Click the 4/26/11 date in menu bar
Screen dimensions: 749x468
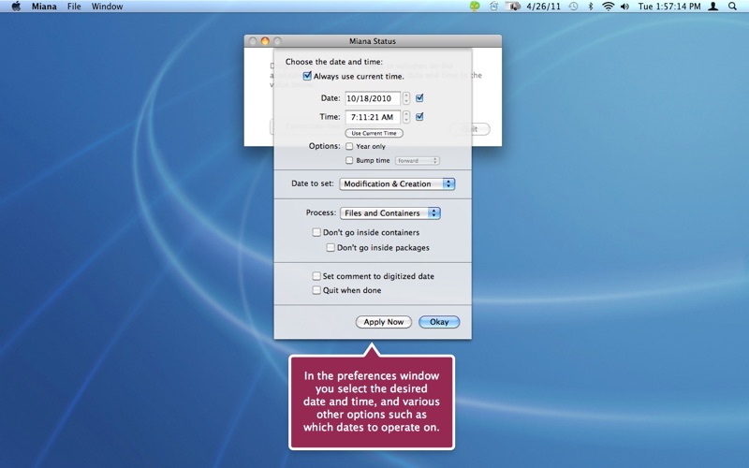(543, 7)
